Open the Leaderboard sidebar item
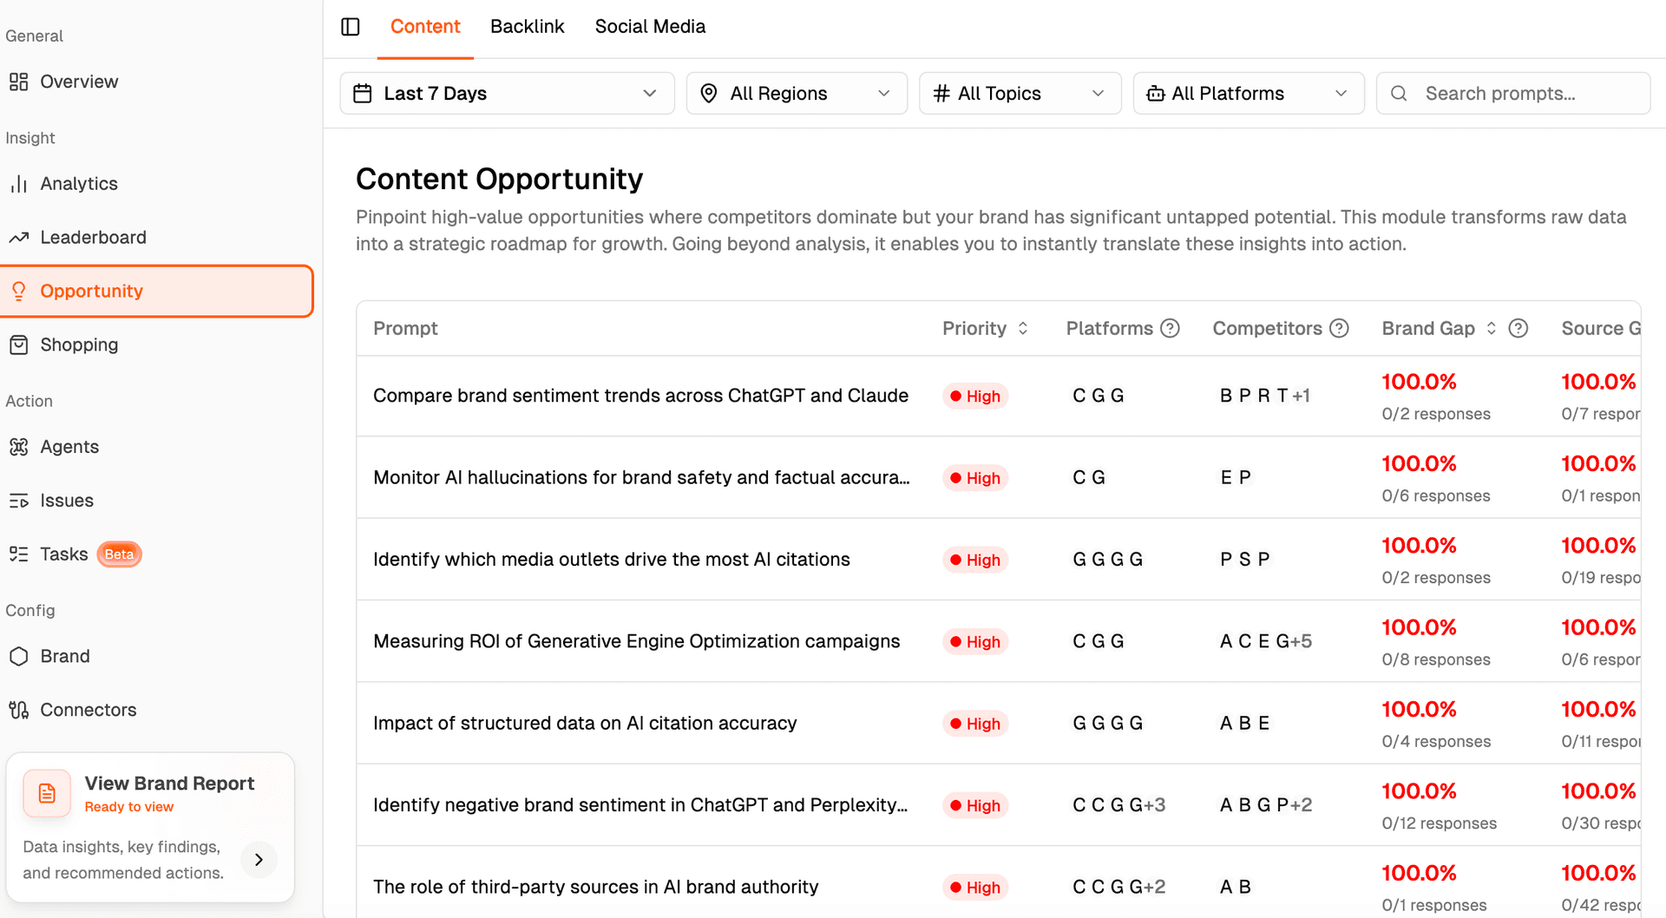This screenshot has height=918, width=1666. click(x=156, y=238)
